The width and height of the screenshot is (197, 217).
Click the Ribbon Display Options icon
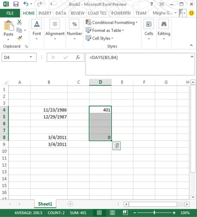(x=162, y=4)
